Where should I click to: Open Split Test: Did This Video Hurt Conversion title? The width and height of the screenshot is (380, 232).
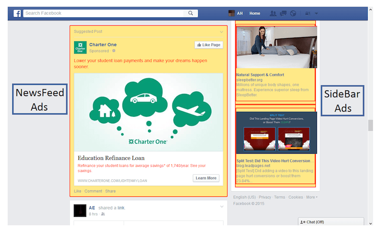point(275,161)
